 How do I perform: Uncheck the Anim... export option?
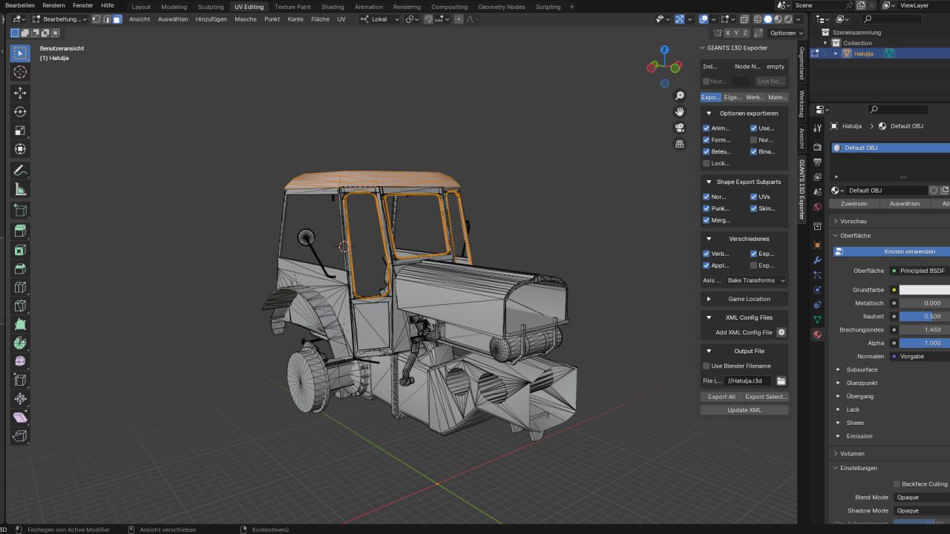tap(707, 128)
